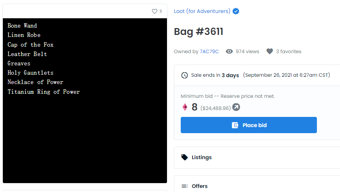Click the Ethereum price icon
The image size is (340, 192).
(185, 107)
